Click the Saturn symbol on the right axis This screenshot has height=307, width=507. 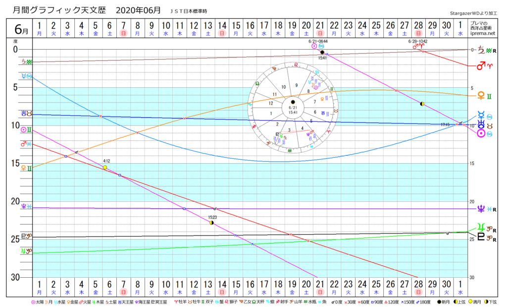pyautogui.click(x=480, y=50)
